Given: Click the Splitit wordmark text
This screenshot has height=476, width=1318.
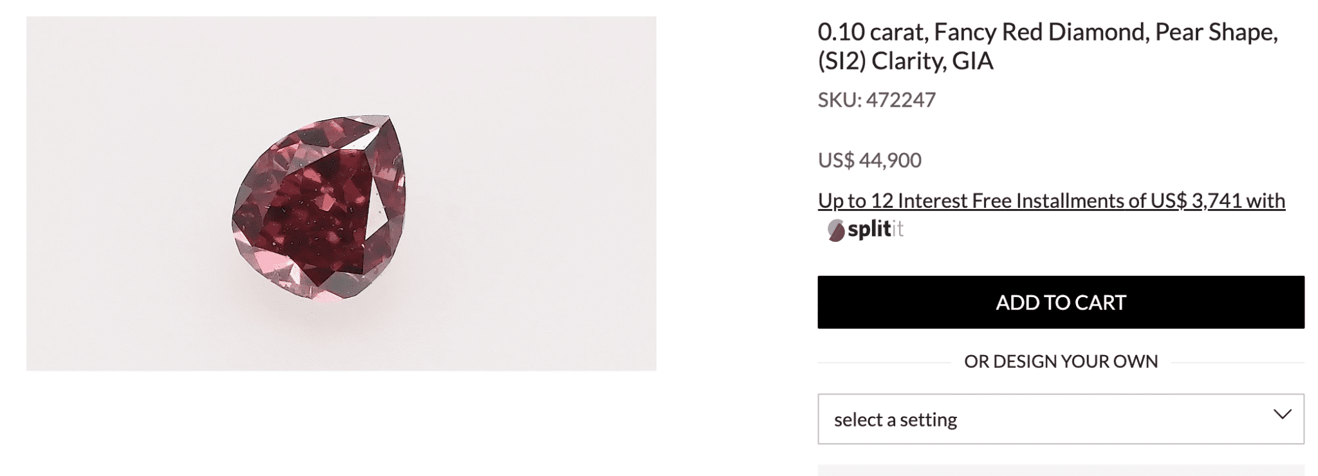Looking at the screenshot, I should click(875, 229).
